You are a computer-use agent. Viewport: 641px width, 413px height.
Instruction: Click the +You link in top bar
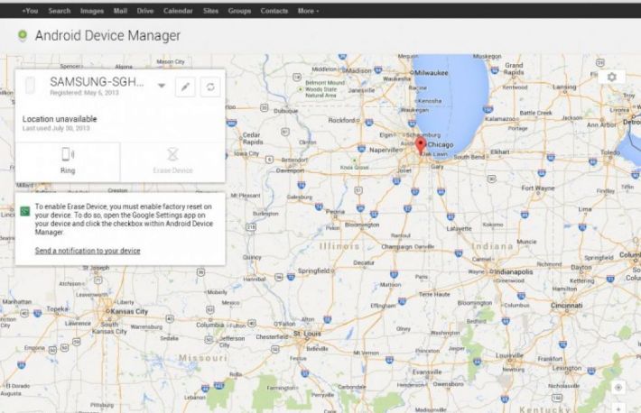[29, 11]
